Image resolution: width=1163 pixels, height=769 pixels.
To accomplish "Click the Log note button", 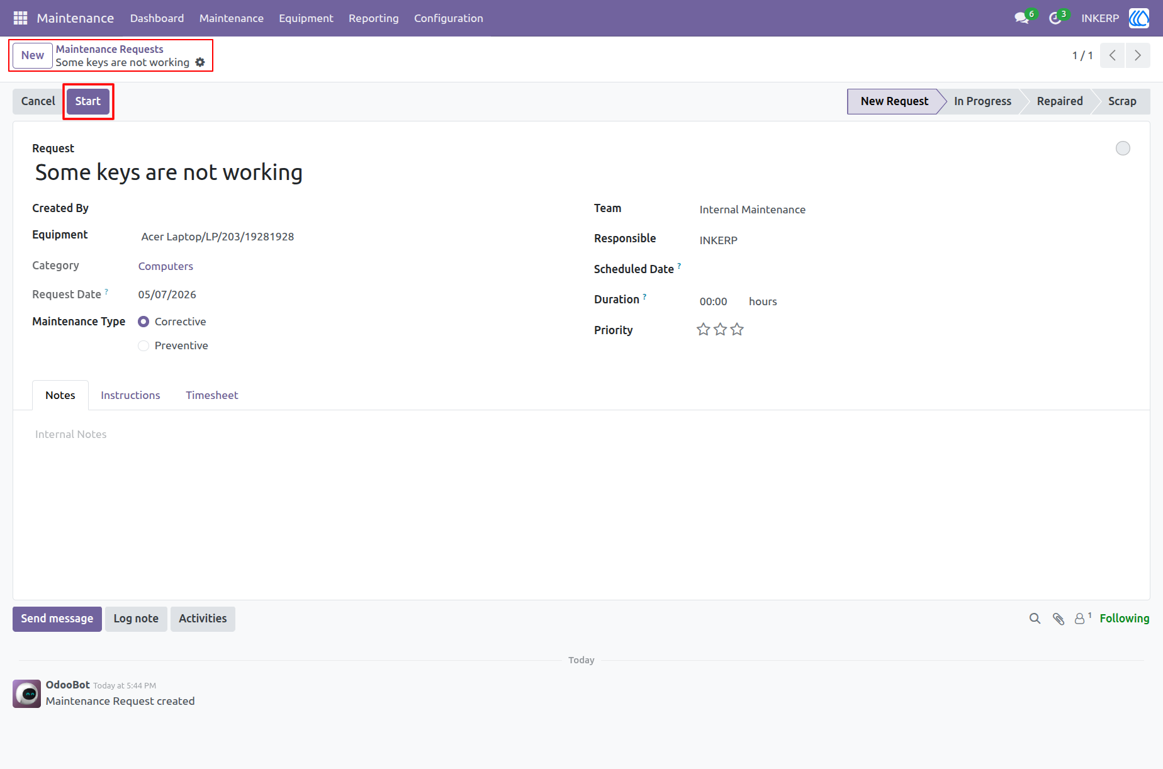I will point(136,619).
